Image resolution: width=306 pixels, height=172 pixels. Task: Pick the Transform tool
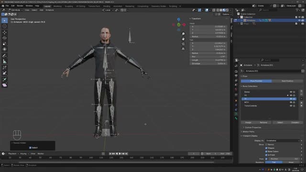(x=4, y=49)
